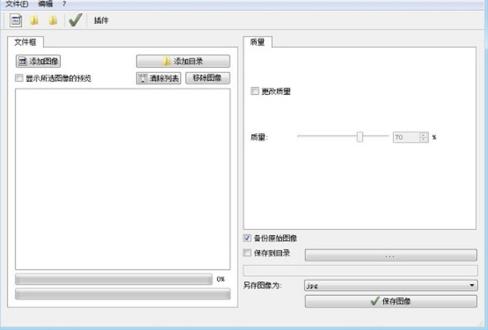Click the 添加目录 button
Viewport: 488px width, 330px height.
(183, 61)
